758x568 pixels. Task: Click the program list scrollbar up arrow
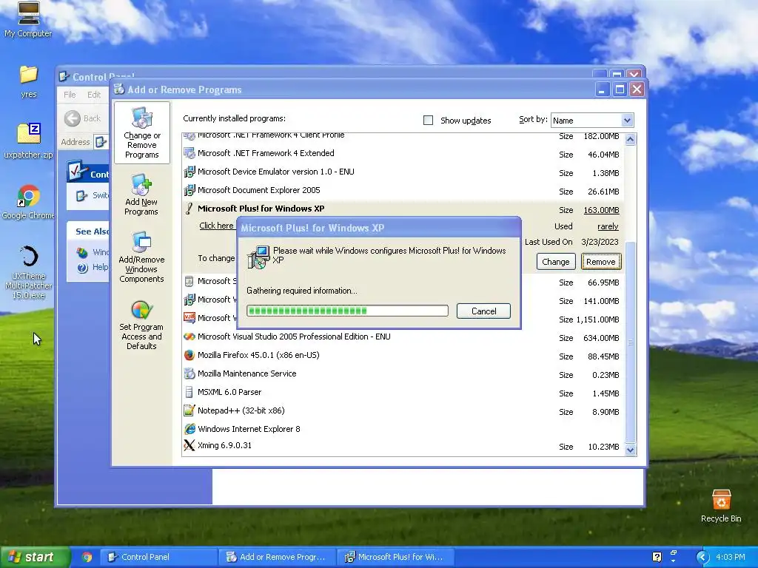click(x=630, y=140)
